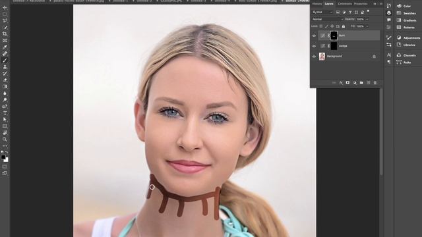Viewport: 422px width, 237px height.
Task: Select the Hand tool
Action: click(x=5, y=132)
